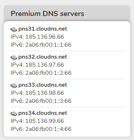Click the IPv6 label under pns34
This screenshot has height=140, width=134.
point(17,129)
